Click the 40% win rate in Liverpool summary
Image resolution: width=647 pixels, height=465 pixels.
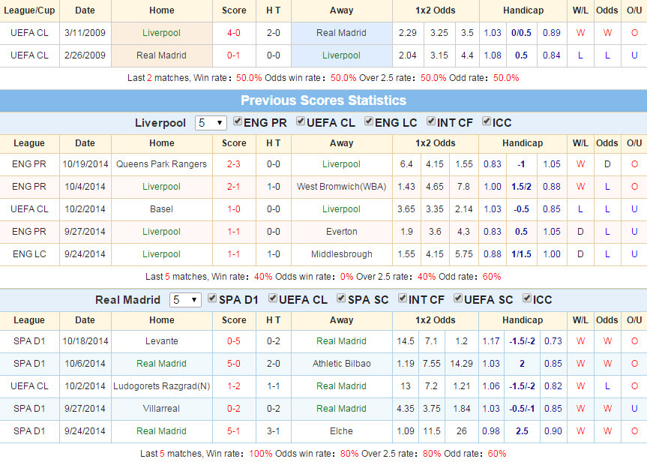[263, 277]
